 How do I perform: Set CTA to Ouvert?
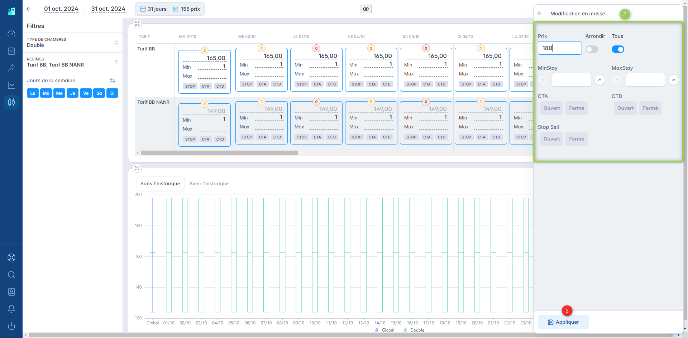(551, 108)
